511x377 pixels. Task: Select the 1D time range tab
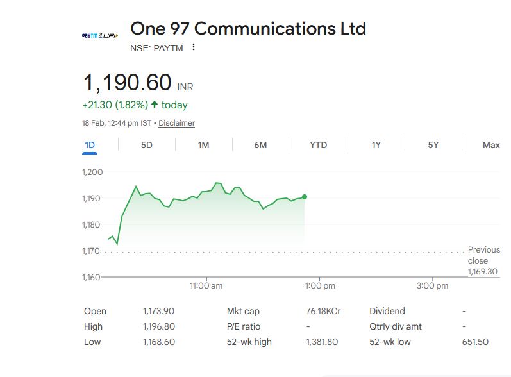click(90, 145)
